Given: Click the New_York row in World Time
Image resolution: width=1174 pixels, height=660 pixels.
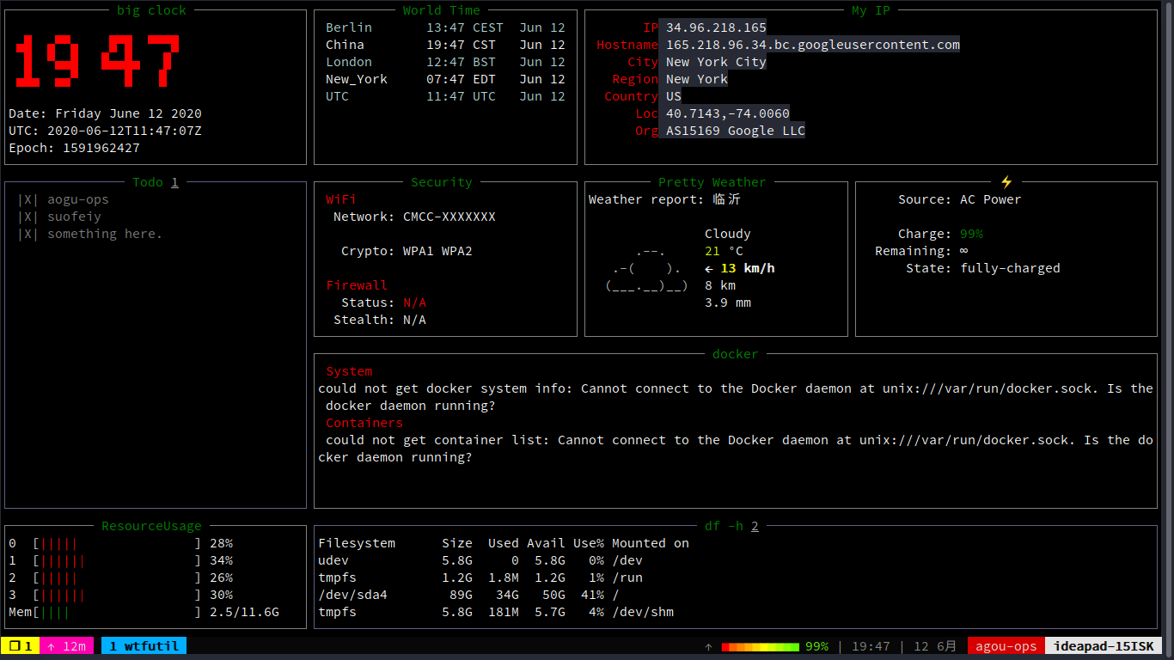Looking at the screenshot, I should coord(445,79).
